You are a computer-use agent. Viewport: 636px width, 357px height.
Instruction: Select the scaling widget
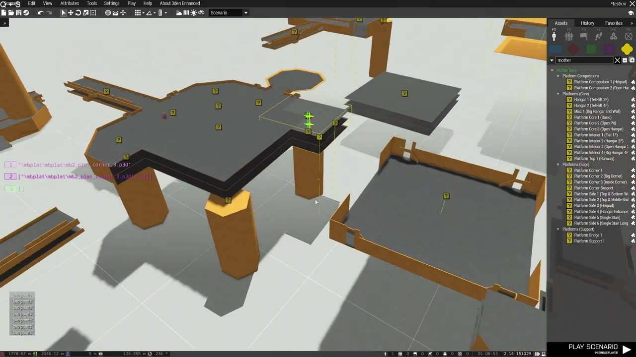pyautogui.click(x=85, y=13)
